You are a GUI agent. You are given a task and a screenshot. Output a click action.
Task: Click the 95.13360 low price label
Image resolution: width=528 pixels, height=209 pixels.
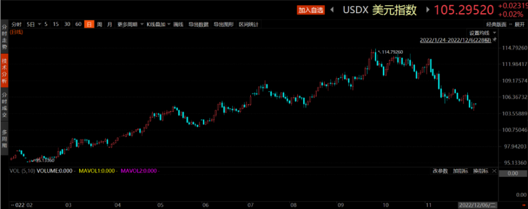pyautogui.click(x=45, y=160)
